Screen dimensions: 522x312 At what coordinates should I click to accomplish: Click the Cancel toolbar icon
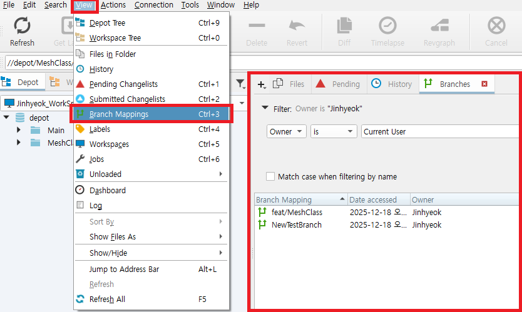[x=496, y=26]
